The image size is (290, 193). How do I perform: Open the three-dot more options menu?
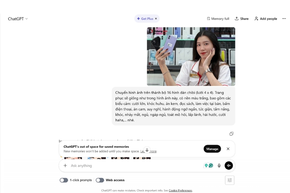284,19
